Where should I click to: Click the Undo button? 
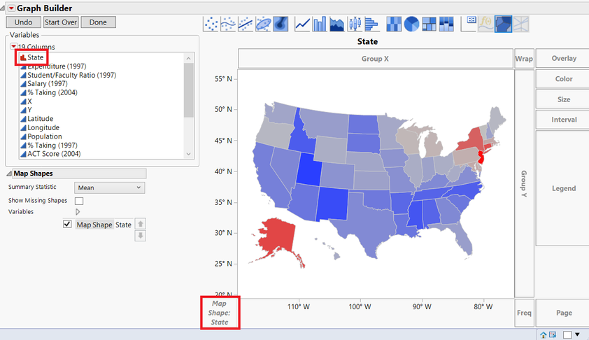23,22
